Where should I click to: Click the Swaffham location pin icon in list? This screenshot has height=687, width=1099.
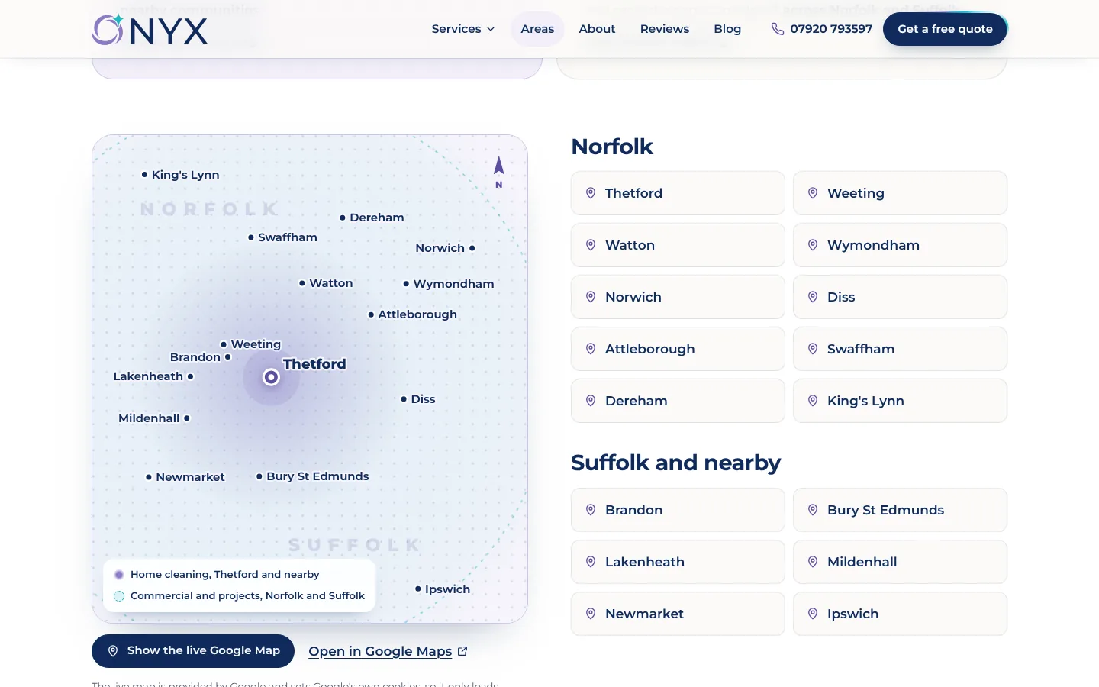pos(813,349)
